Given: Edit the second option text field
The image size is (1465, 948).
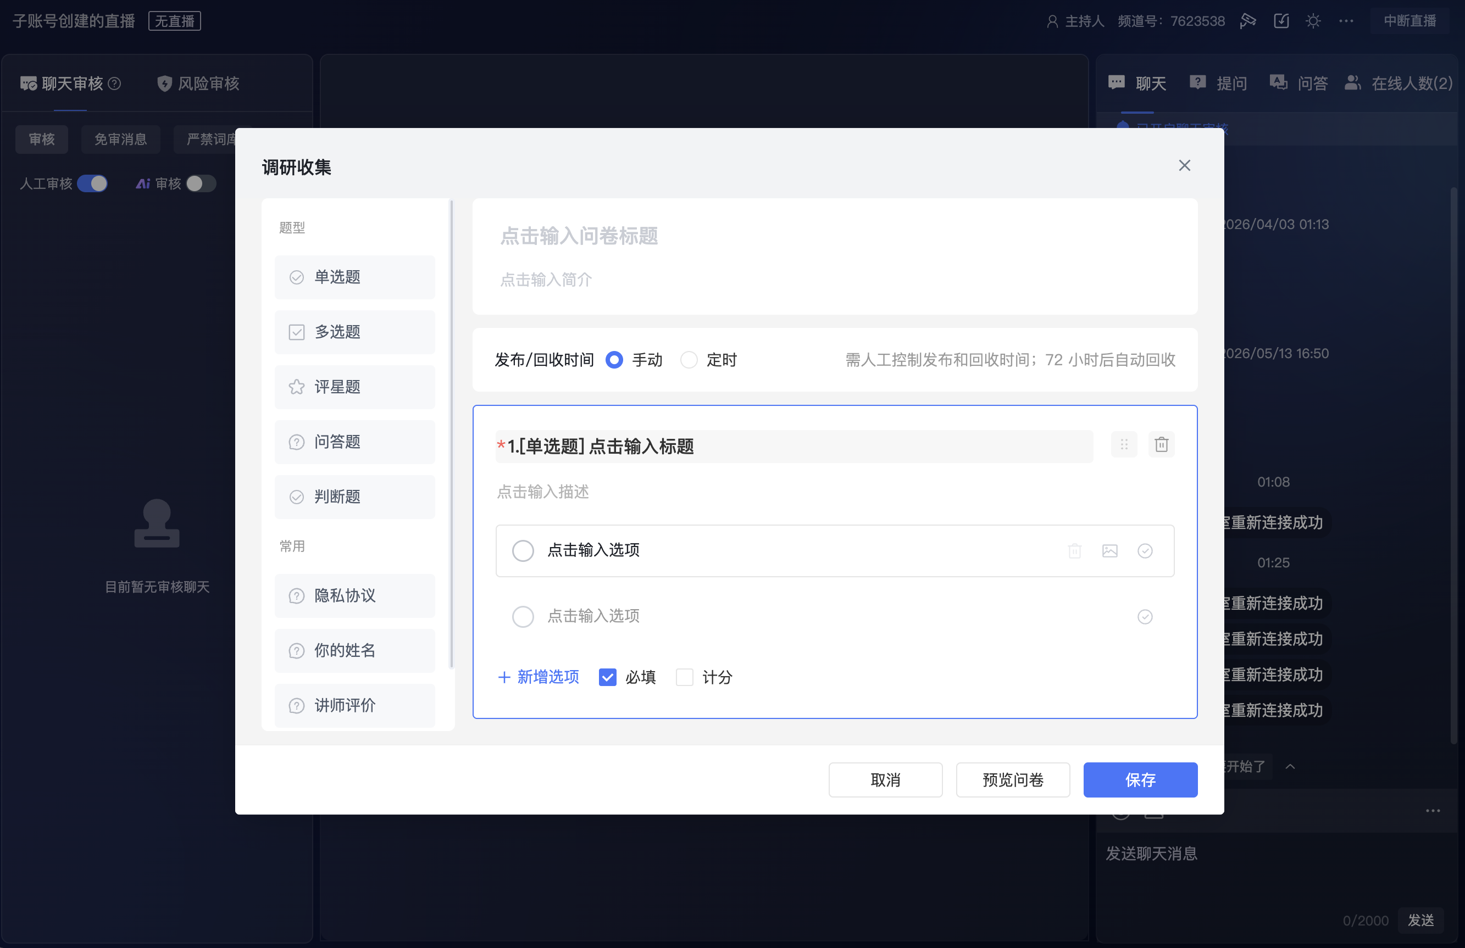Looking at the screenshot, I should click(593, 616).
